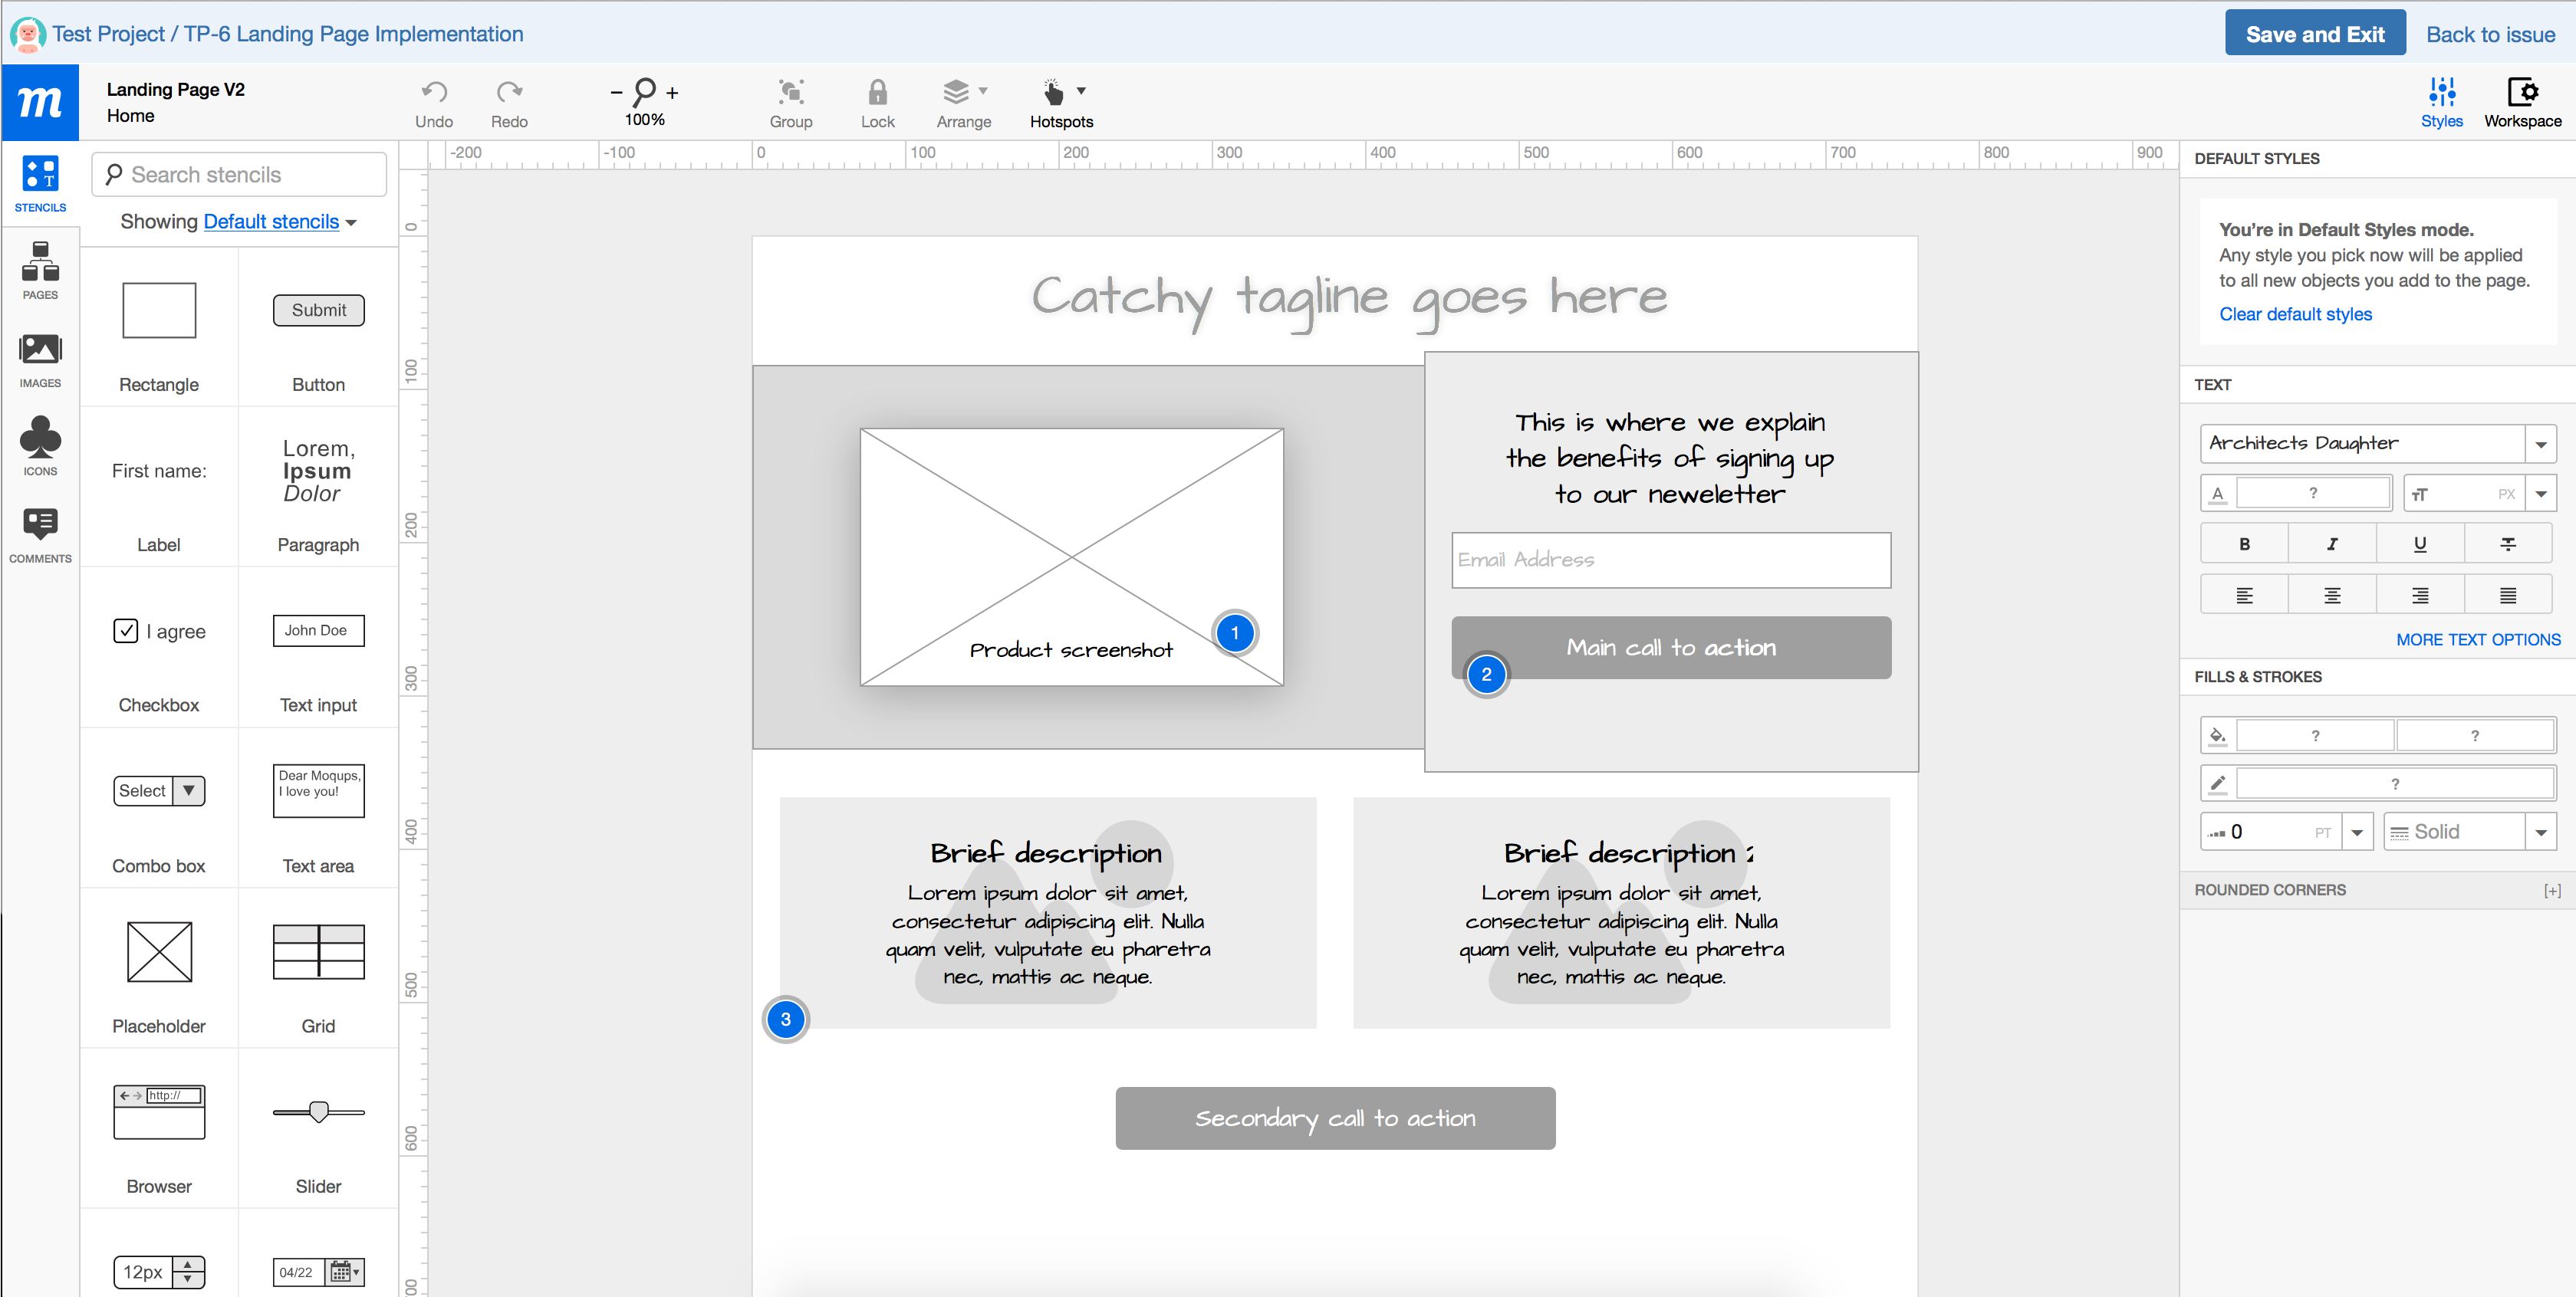
Task: Toggle underline text formatting
Action: [x=2419, y=543]
